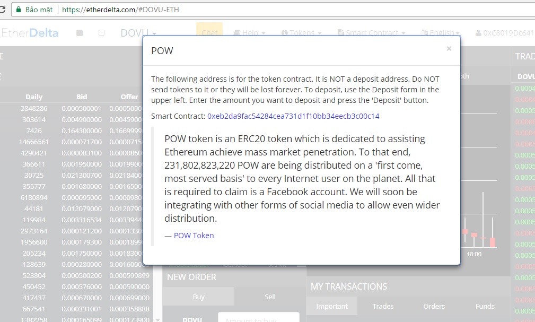Image resolution: width=535 pixels, height=322 pixels.
Task: Select the row with daily volume 417437
Action: [75, 298]
